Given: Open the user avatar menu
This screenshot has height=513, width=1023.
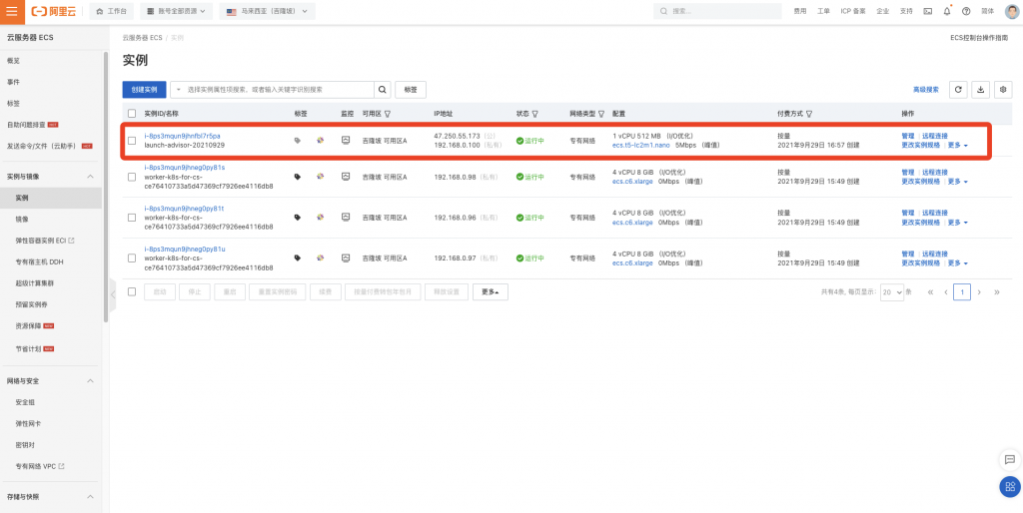Looking at the screenshot, I should tap(1011, 11).
